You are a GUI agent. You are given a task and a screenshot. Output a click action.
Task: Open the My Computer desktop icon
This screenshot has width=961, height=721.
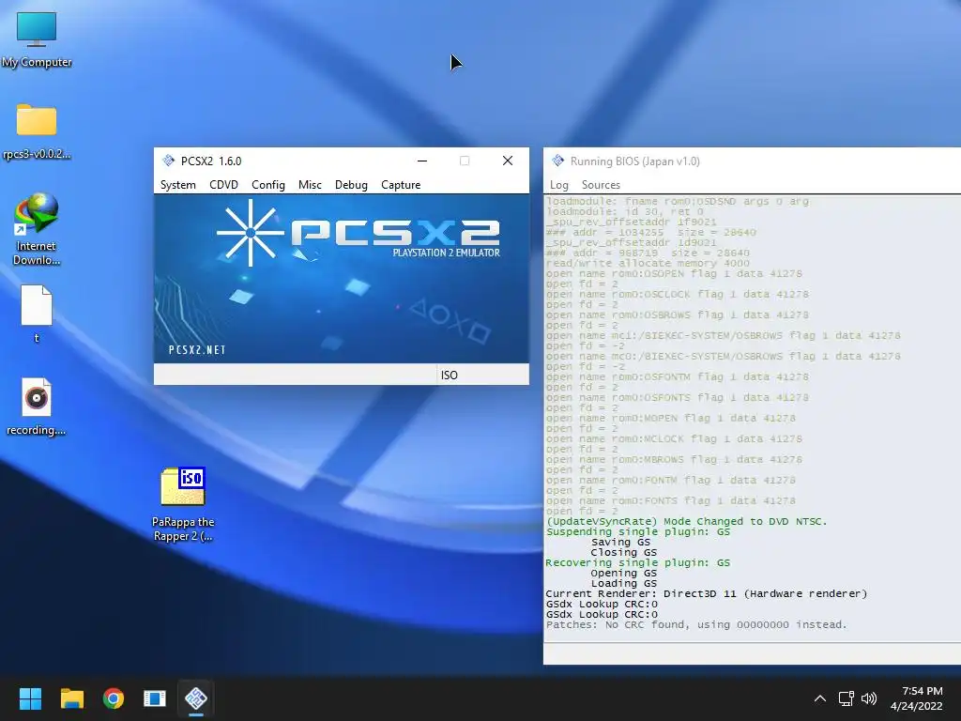click(37, 39)
